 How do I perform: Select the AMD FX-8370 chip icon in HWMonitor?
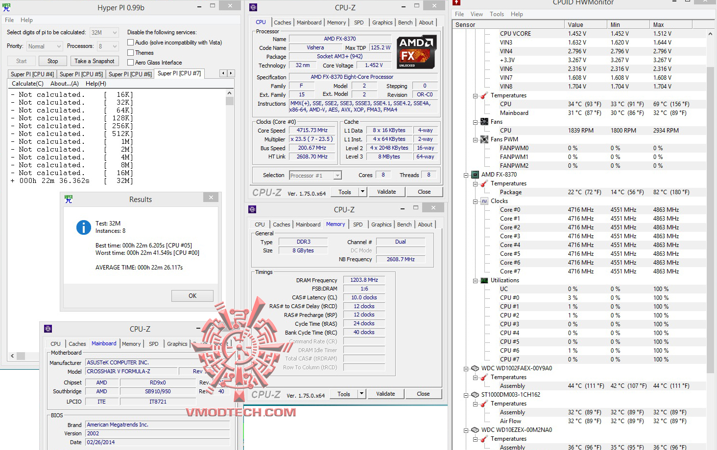[x=475, y=175]
